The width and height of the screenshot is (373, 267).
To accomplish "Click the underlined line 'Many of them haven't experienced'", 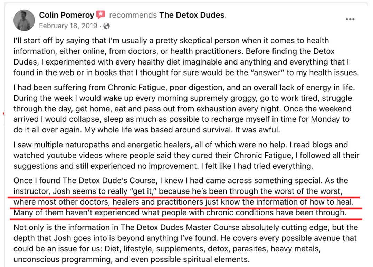I will pyautogui.click(x=180, y=212).
